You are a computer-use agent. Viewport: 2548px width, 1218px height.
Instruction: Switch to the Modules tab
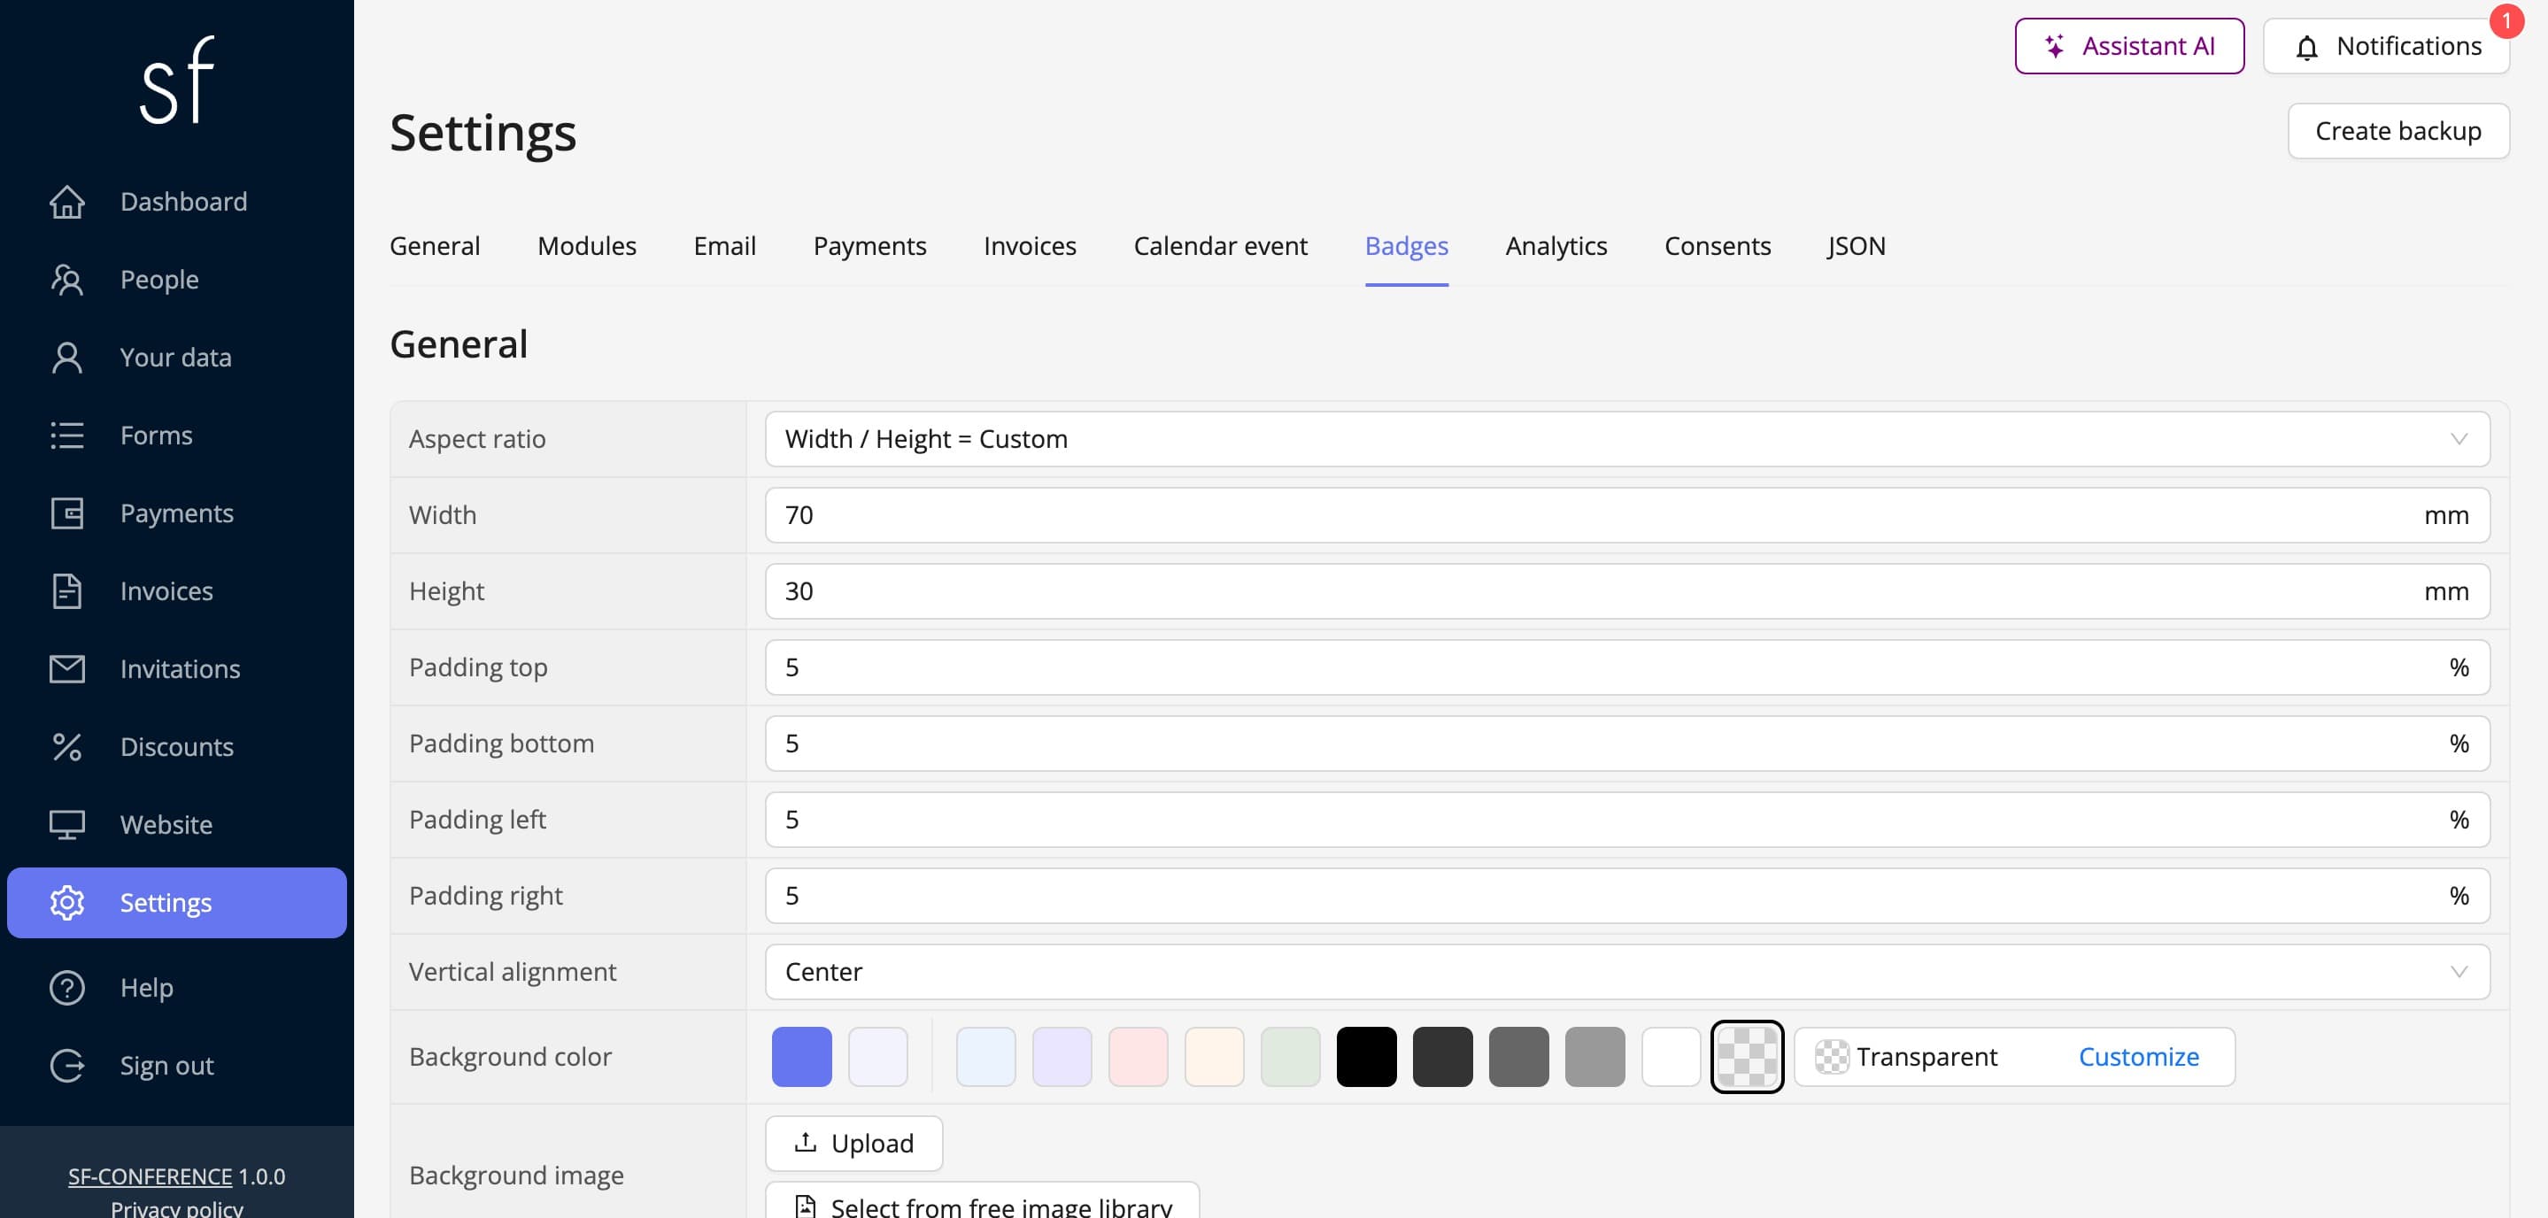pos(587,245)
